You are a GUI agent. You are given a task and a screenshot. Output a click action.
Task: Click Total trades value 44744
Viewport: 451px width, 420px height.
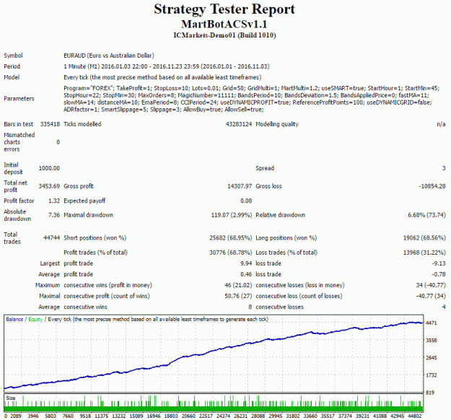(x=51, y=238)
